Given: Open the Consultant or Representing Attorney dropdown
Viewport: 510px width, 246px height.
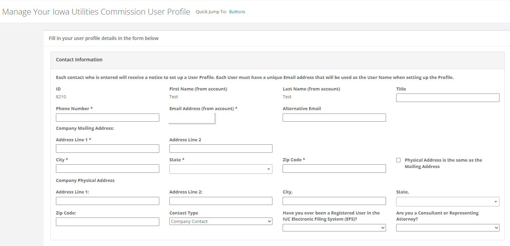Looking at the screenshot, I should click(447, 228).
